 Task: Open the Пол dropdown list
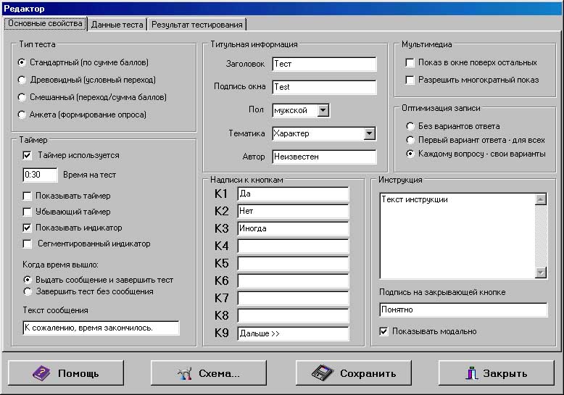(x=323, y=110)
